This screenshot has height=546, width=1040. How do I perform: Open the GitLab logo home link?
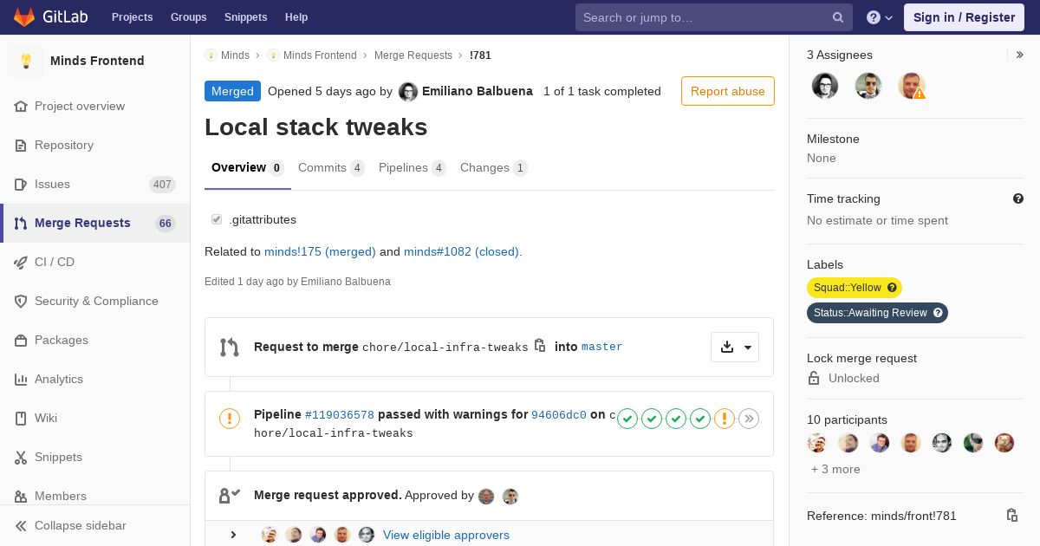click(50, 17)
